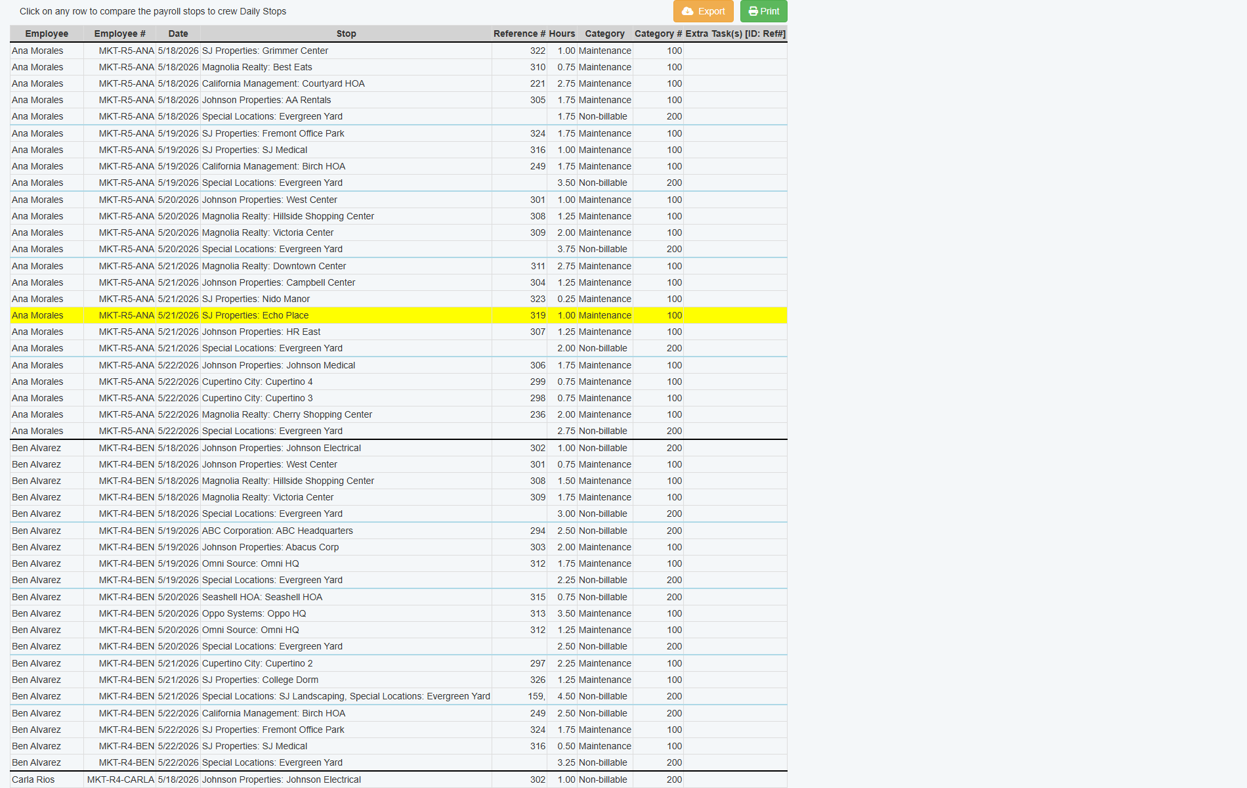Select Ana's 5/19/2026 SJ Properties: SJ Medical row

click(x=398, y=150)
